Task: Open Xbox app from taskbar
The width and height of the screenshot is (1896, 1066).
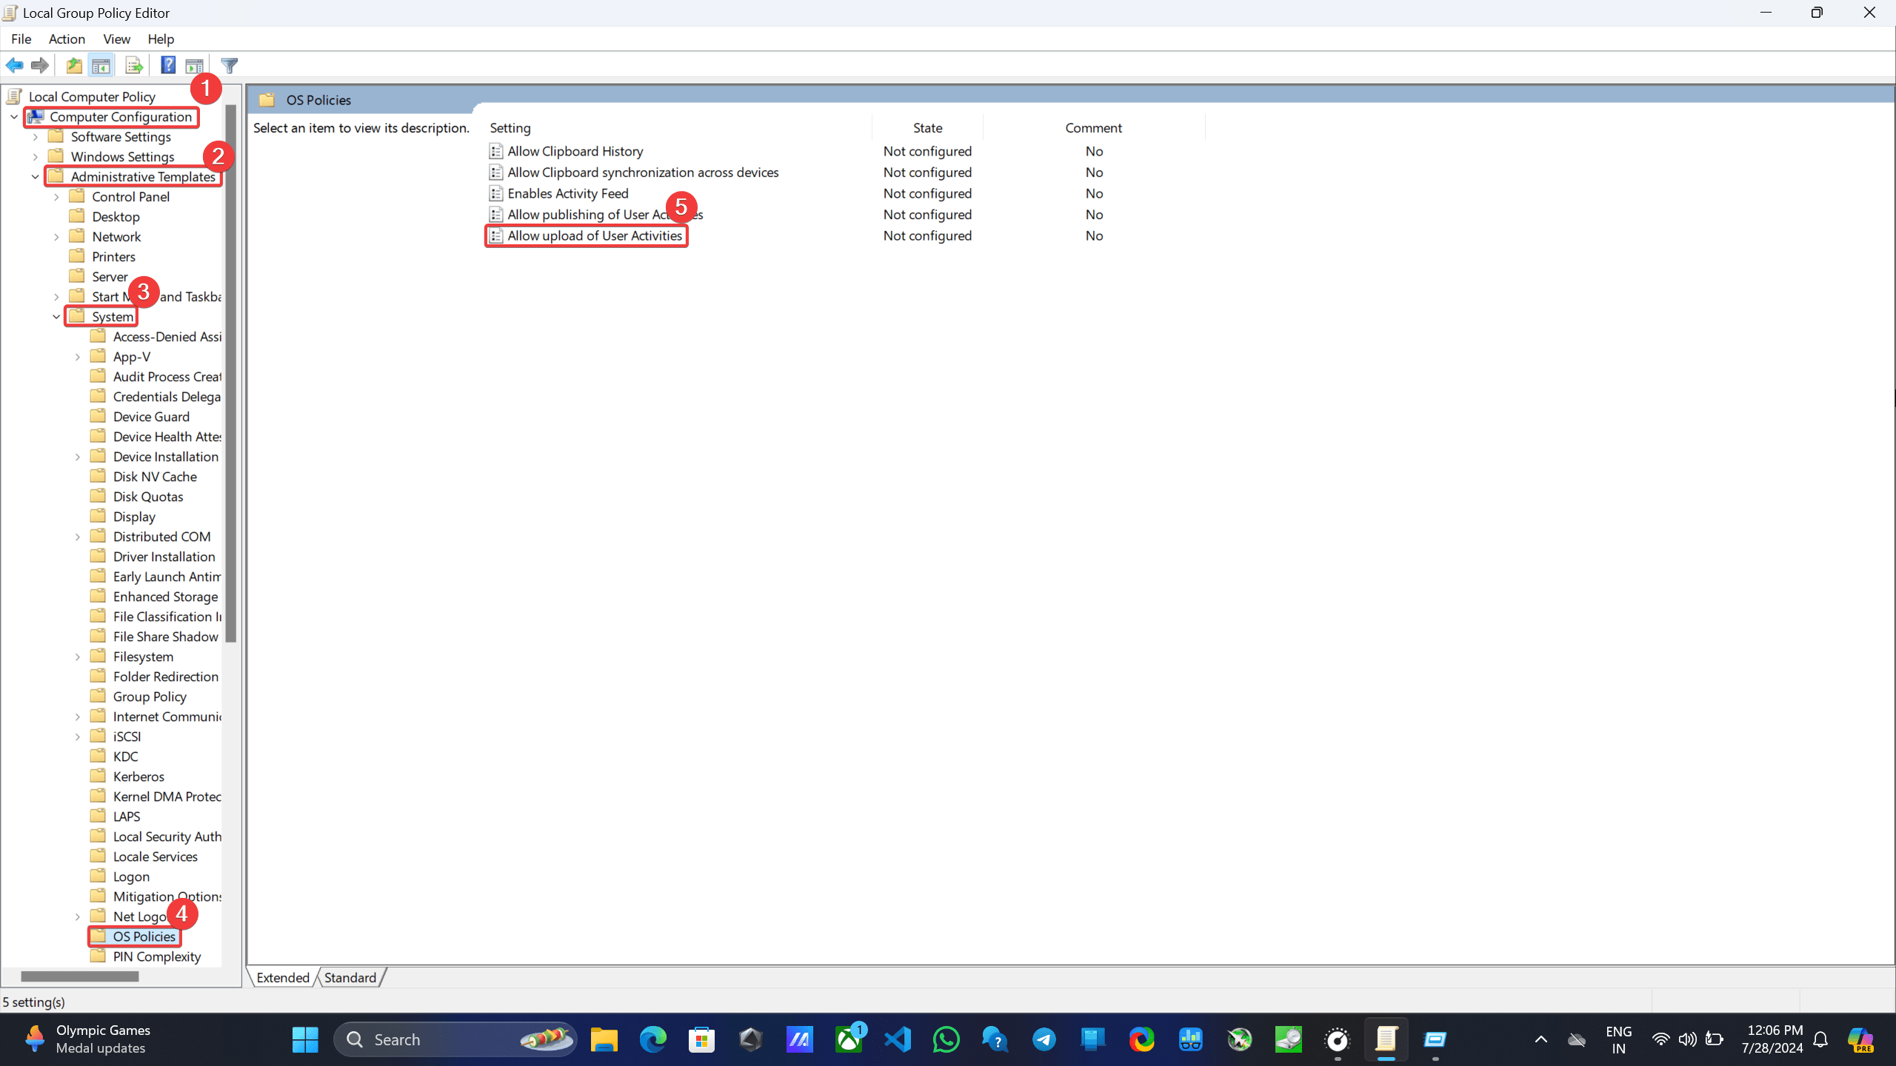Action: coord(849,1039)
